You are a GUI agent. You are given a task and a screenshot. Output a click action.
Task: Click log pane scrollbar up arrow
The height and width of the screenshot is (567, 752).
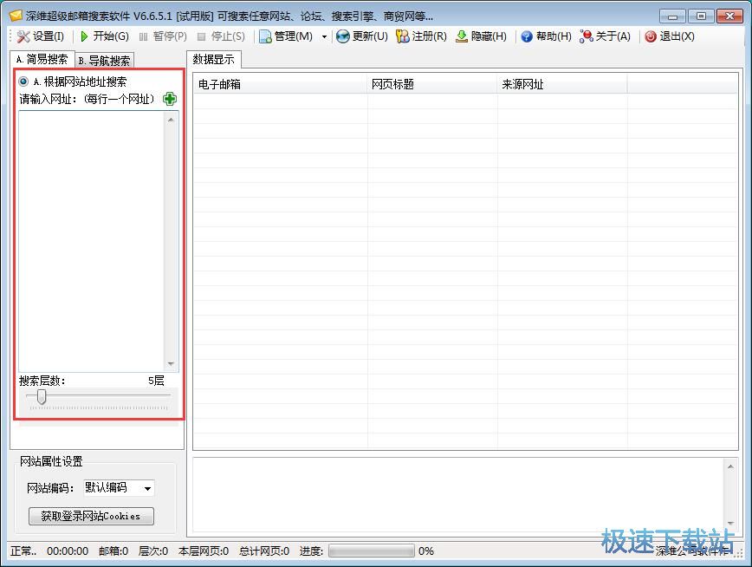click(730, 466)
